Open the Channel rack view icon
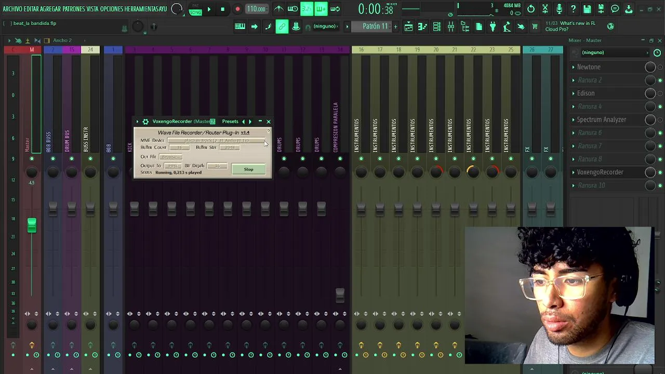 437,26
